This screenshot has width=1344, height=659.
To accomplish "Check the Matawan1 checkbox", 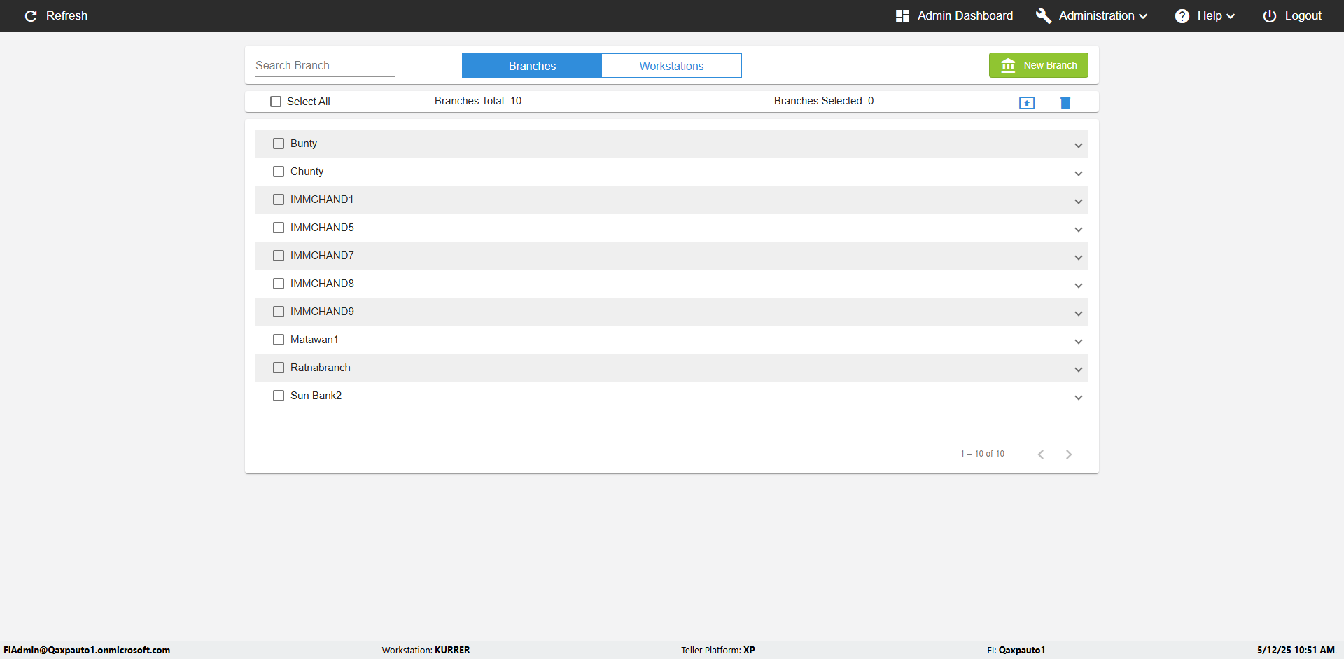I will click(x=279, y=340).
